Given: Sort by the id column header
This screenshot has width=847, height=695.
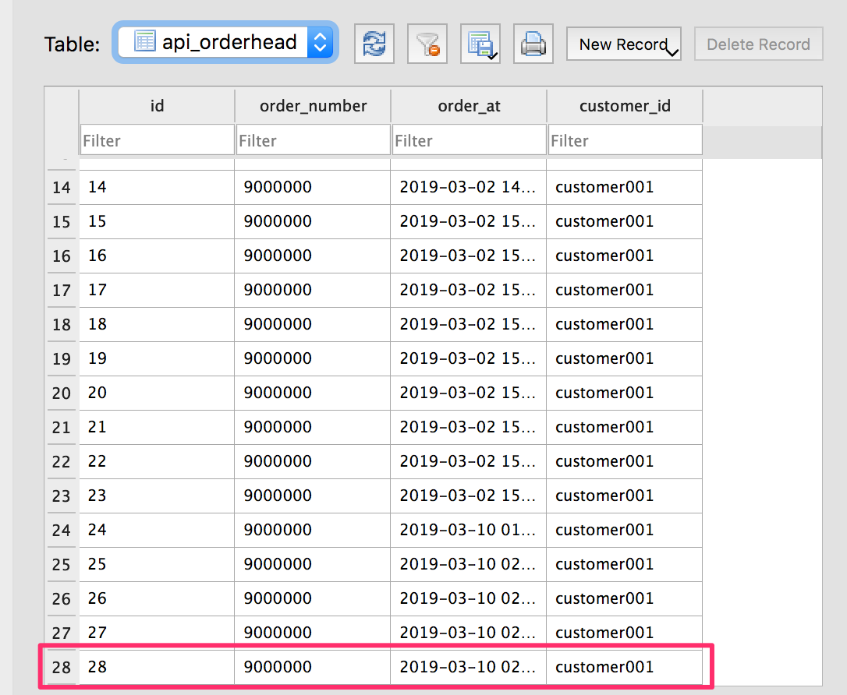Looking at the screenshot, I should (x=157, y=106).
